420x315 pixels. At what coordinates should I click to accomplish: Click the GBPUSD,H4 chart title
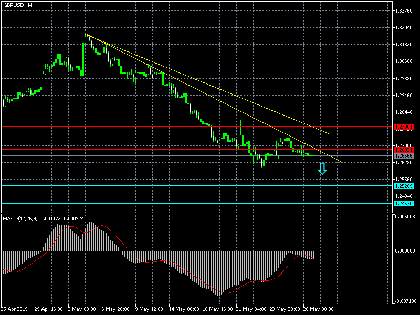(17, 5)
